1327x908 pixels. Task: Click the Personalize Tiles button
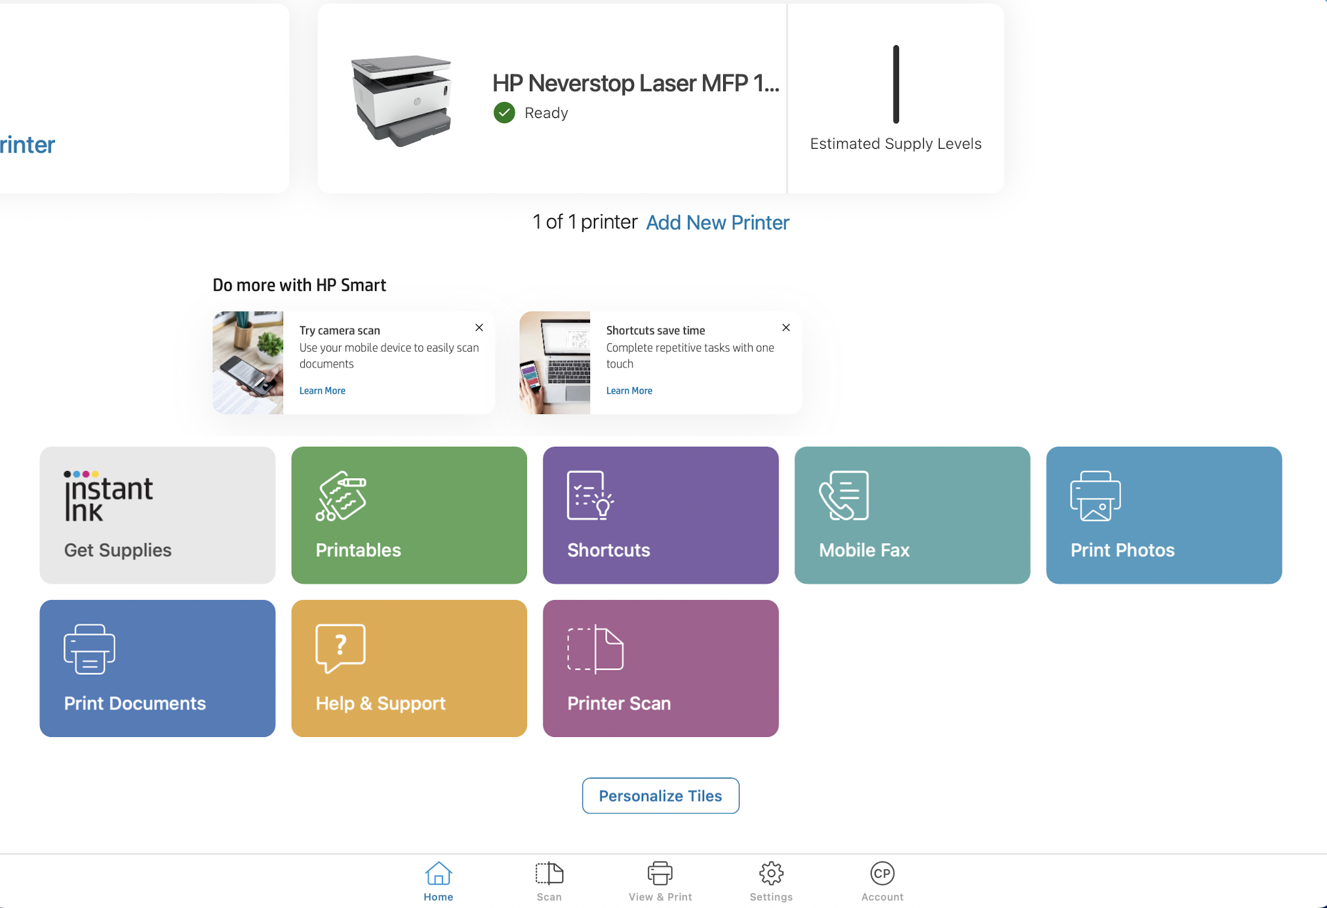(660, 795)
